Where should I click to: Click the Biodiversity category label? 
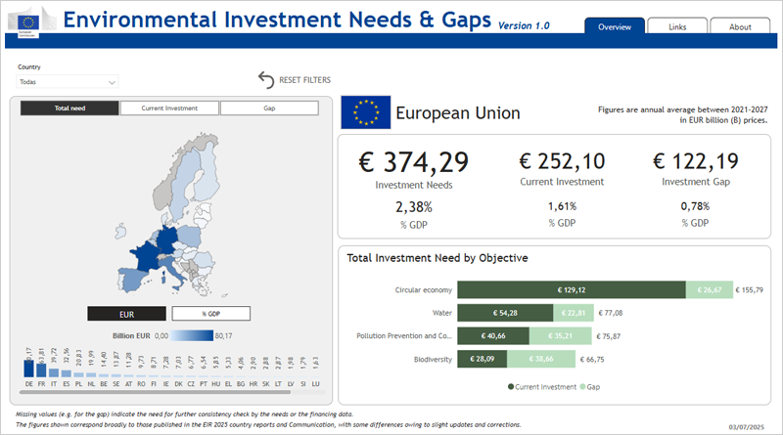coord(433,359)
